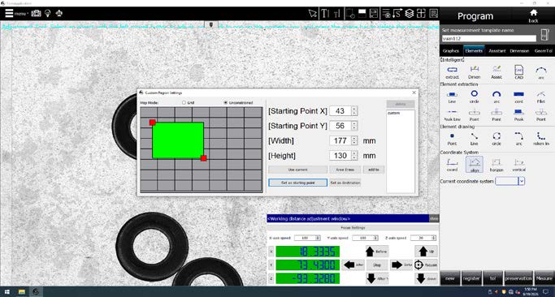This screenshot has width=555, height=297.
Task: Select the vertical coordinate system tool
Action: click(x=519, y=165)
